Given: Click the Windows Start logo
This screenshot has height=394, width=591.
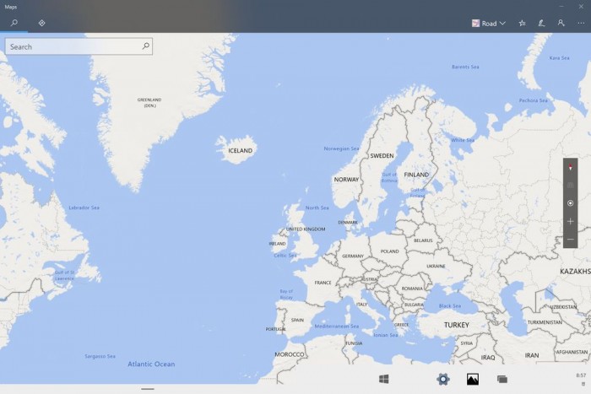Looking at the screenshot, I should [x=383, y=379].
